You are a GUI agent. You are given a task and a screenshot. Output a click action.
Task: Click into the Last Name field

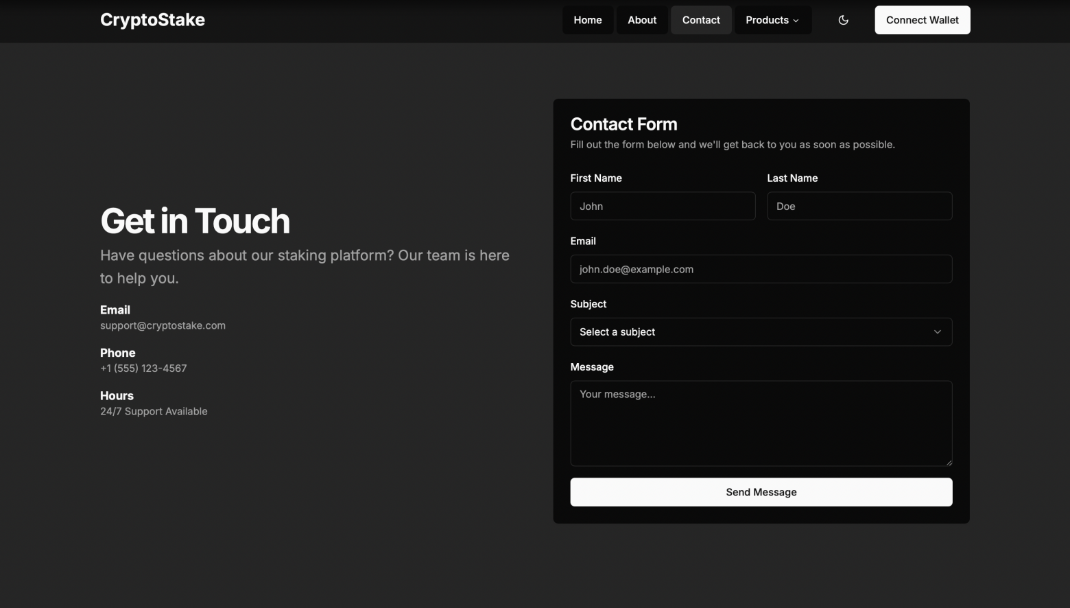(x=859, y=206)
